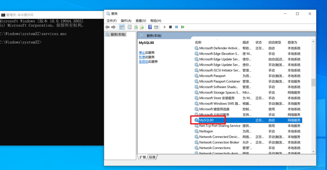This screenshot has height=170, width=327.
Task: Refresh the services list via toolbar icon
Action: [136, 27]
